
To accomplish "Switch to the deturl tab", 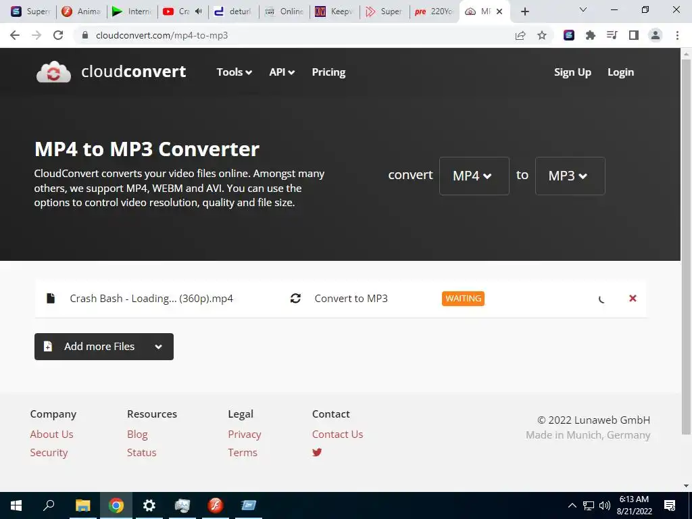I will click(x=233, y=11).
